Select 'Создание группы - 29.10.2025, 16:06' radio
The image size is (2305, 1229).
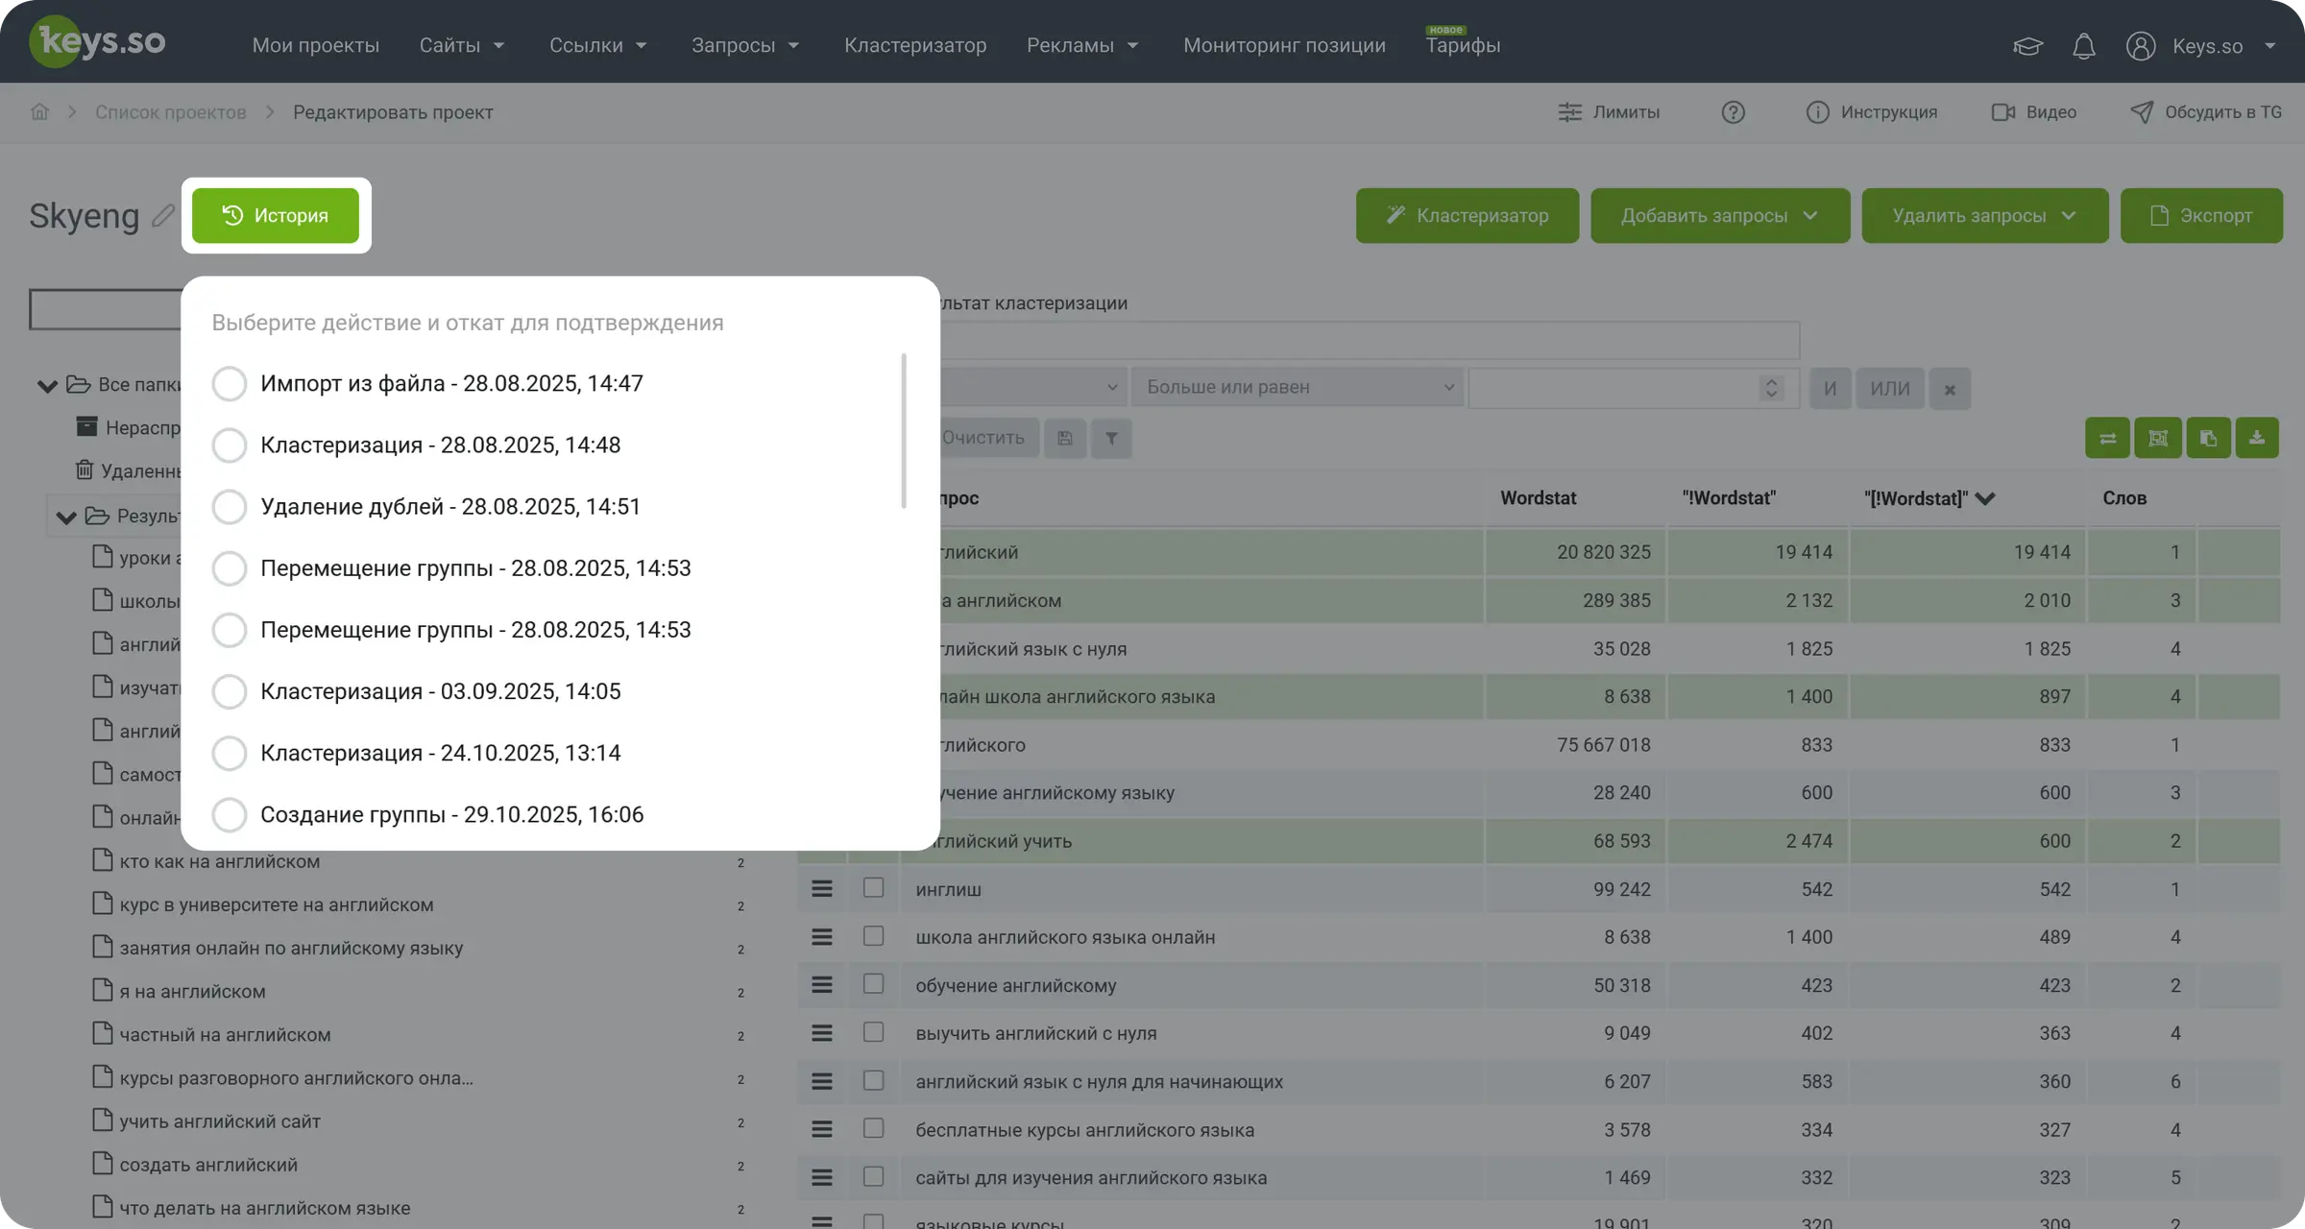pyautogui.click(x=230, y=815)
